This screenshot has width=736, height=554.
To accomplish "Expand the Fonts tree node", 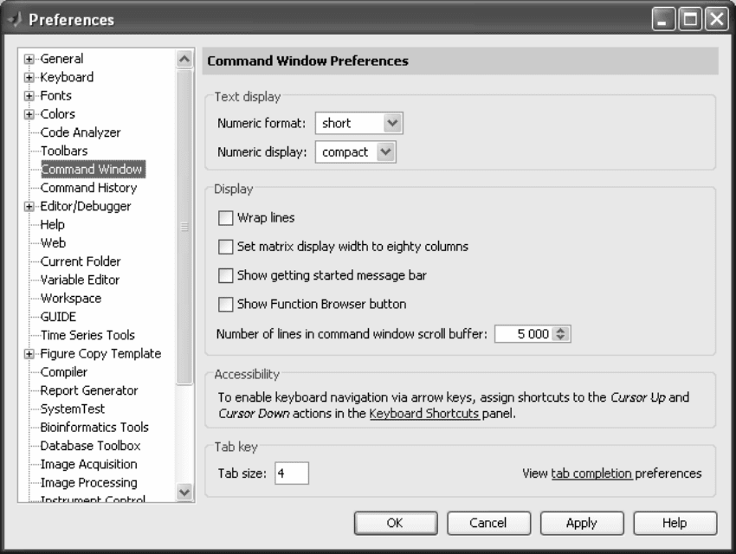I will [29, 96].
